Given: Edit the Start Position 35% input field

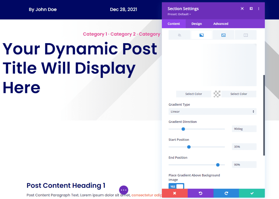Looking at the screenshot, I should (x=244, y=147).
